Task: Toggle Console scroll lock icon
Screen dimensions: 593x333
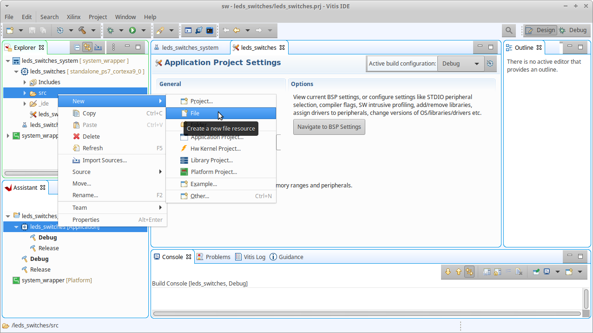Action: [x=496, y=272]
